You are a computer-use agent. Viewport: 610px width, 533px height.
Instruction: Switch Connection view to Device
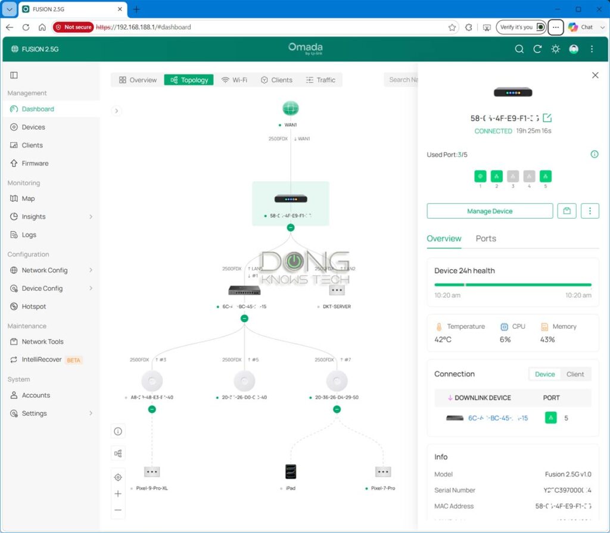[544, 374]
